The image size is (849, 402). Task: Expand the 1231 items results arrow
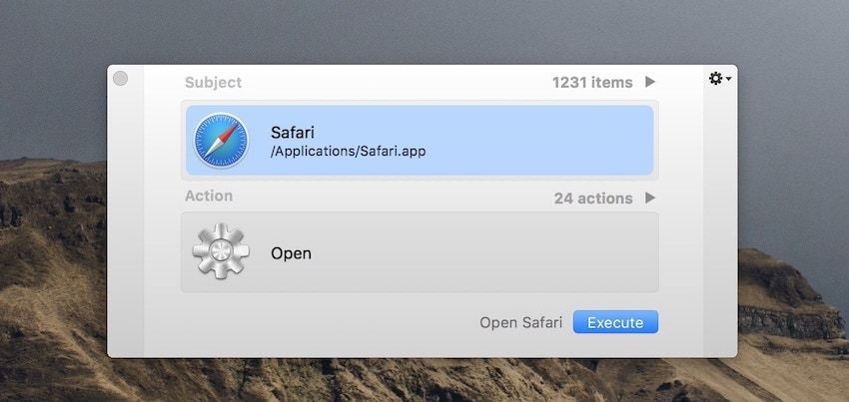[650, 82]
